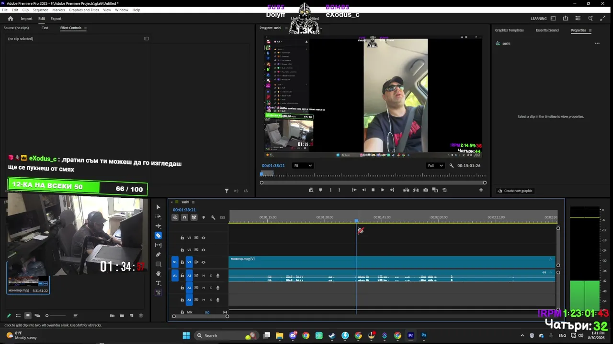Select the Rectangle tool
613x344 pixels.
point(158,264)
